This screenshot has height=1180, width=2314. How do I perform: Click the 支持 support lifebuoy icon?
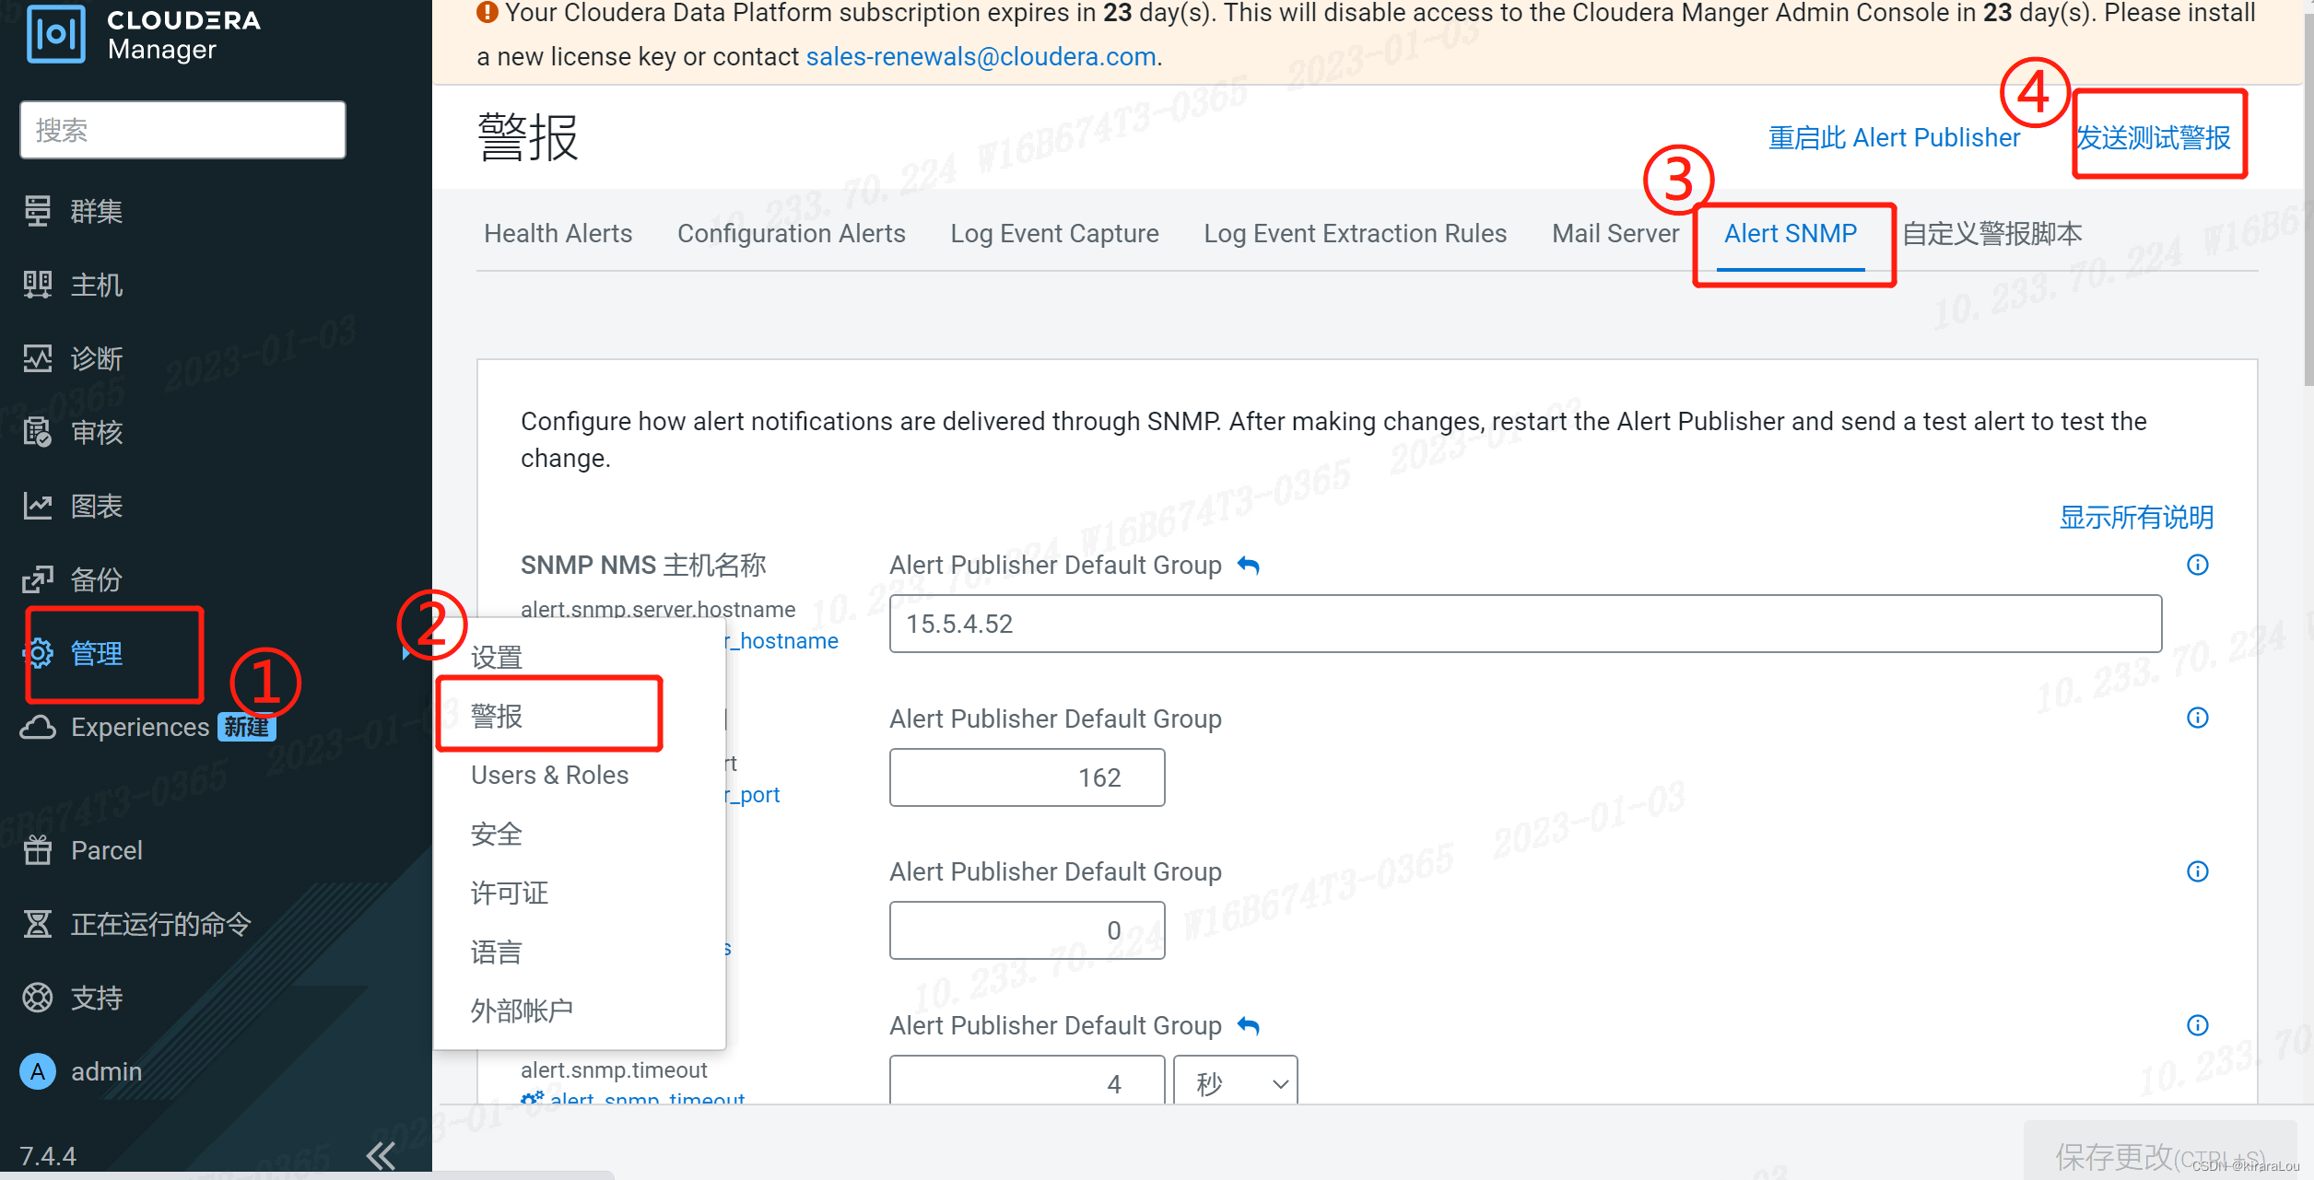click(38, 998)
